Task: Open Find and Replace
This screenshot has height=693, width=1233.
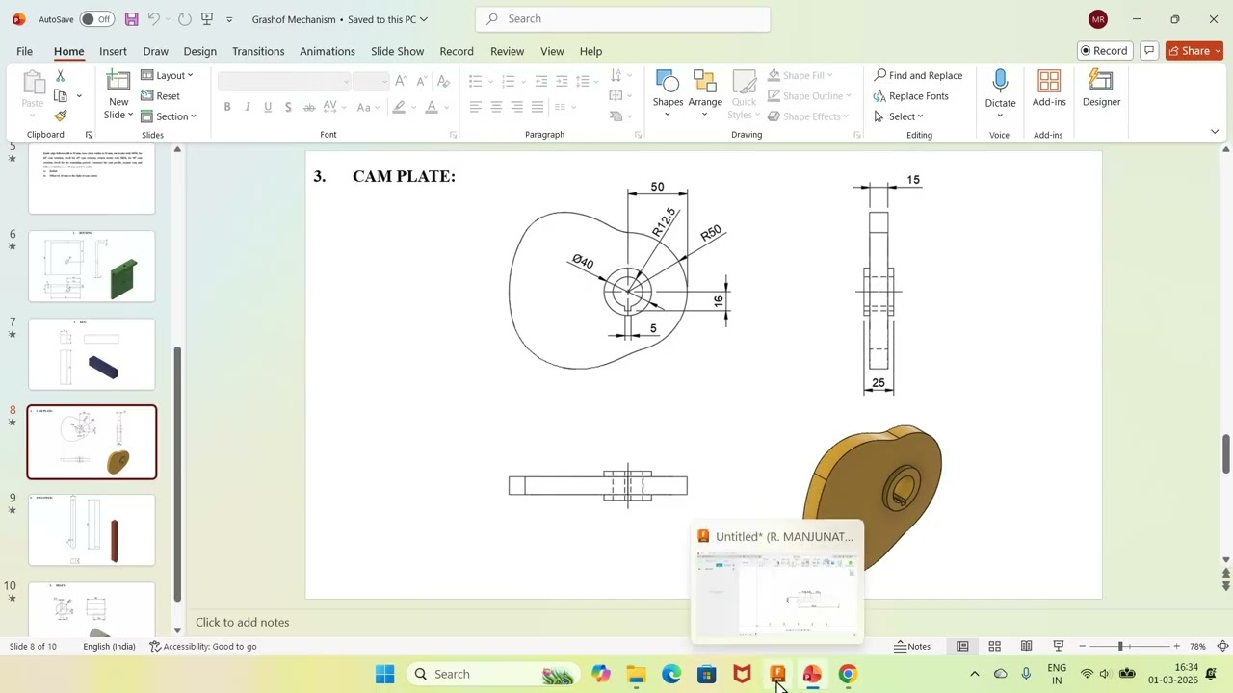Action: (919, 75)
